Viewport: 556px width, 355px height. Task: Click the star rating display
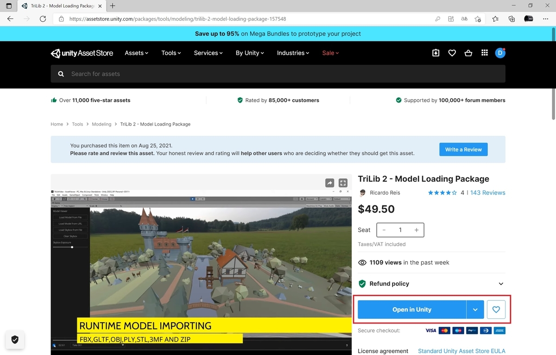point(442,193)
